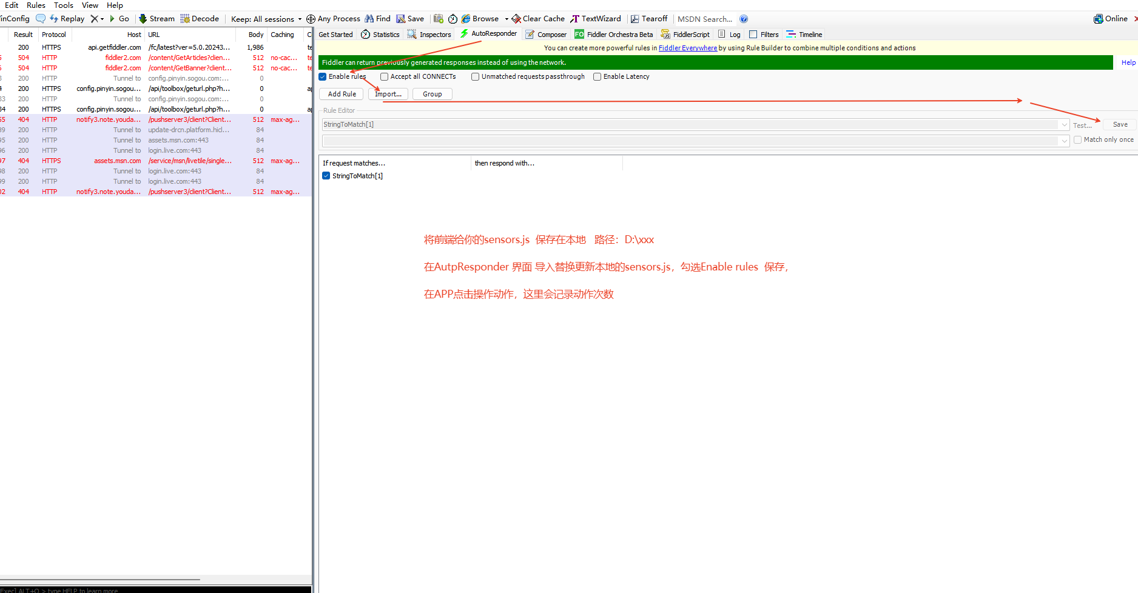Image resolution: width=1138 pixels, height=593 pixels.
Task: Check the Enable Latency checkbox
Action: coord(598,77)
